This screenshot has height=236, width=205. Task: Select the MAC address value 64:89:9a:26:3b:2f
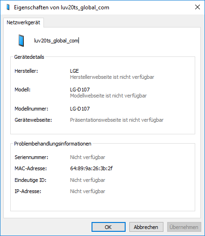[92, 168]
